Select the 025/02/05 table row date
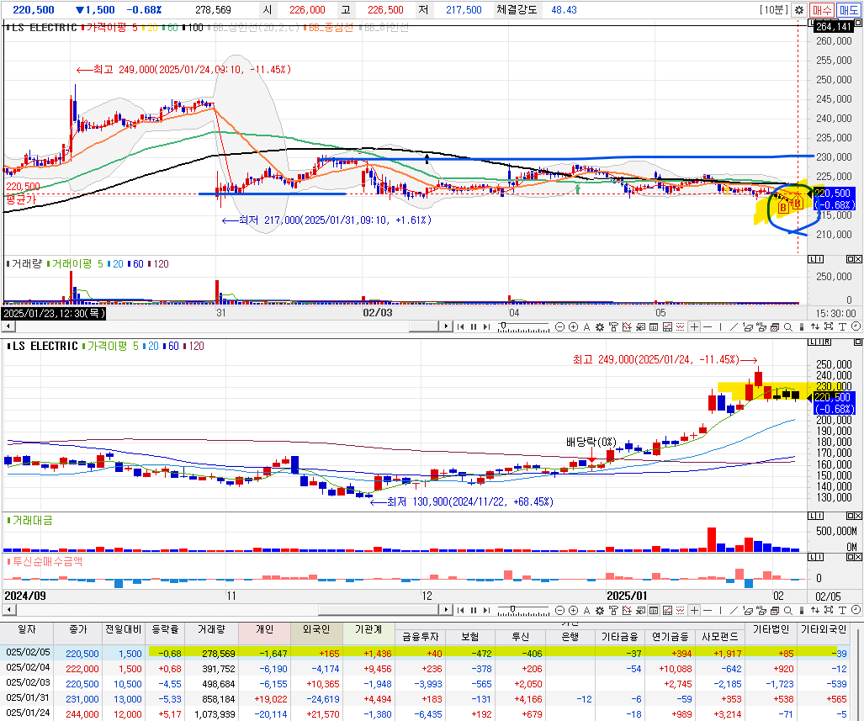 click(28, 652)
